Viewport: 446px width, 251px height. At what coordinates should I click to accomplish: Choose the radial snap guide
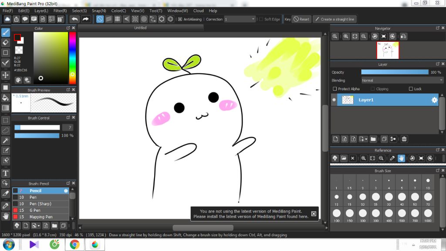(135, 19)
